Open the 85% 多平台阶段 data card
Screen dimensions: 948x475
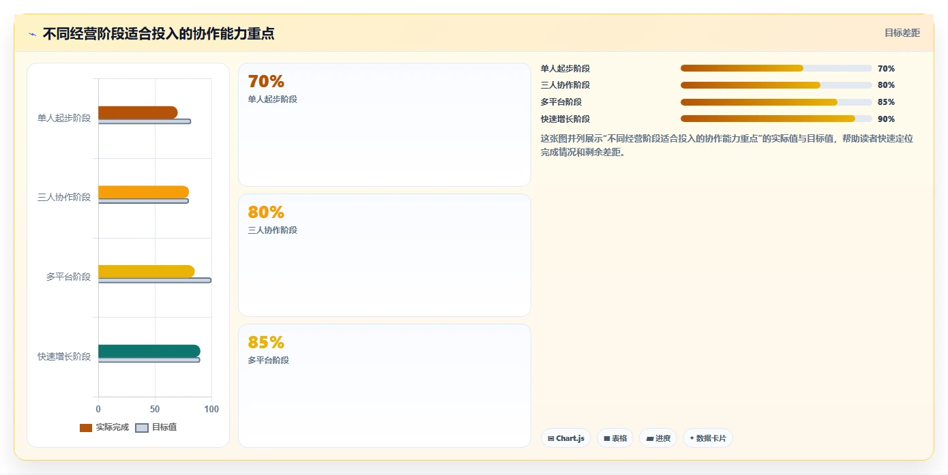(x=385, y=386)
